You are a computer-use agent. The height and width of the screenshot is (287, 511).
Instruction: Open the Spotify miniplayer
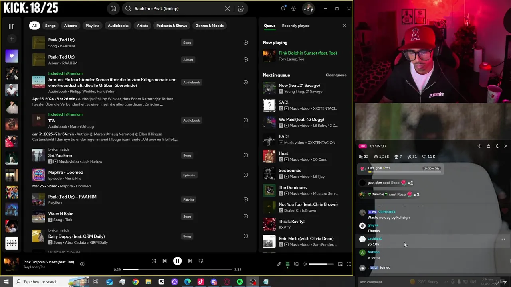tap(340, 264)
